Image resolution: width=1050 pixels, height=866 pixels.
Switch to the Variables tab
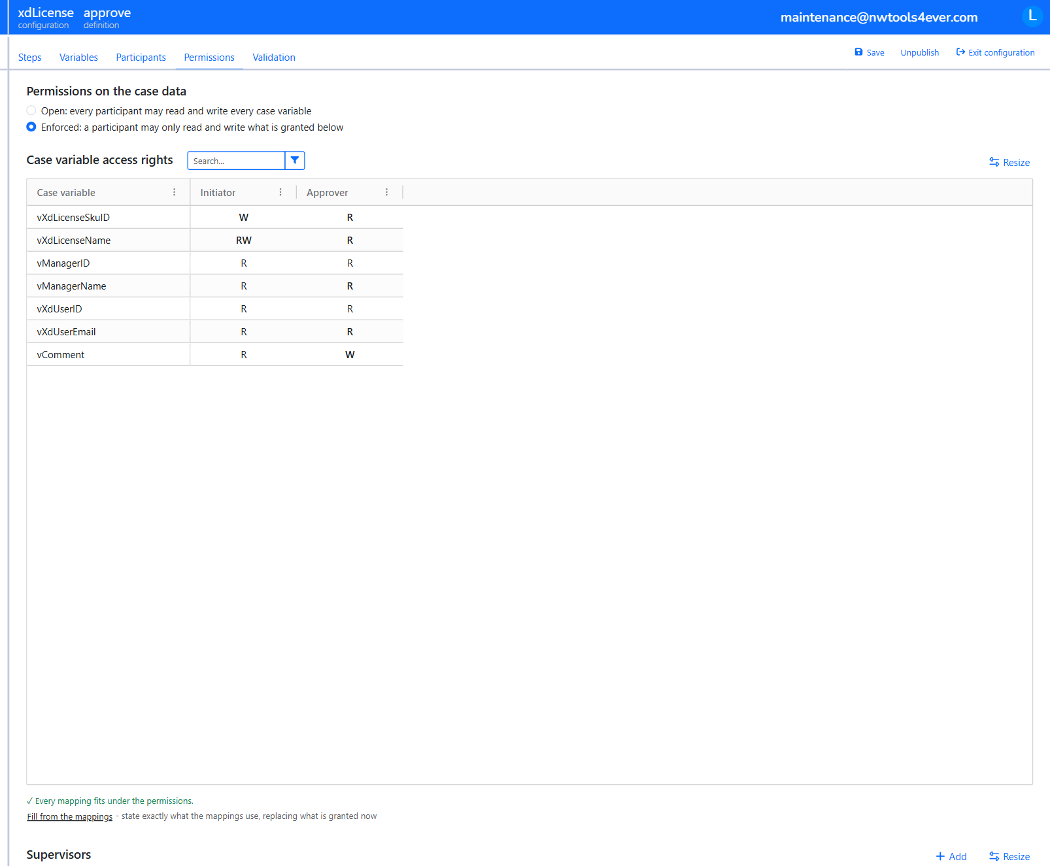click(78, 58)
